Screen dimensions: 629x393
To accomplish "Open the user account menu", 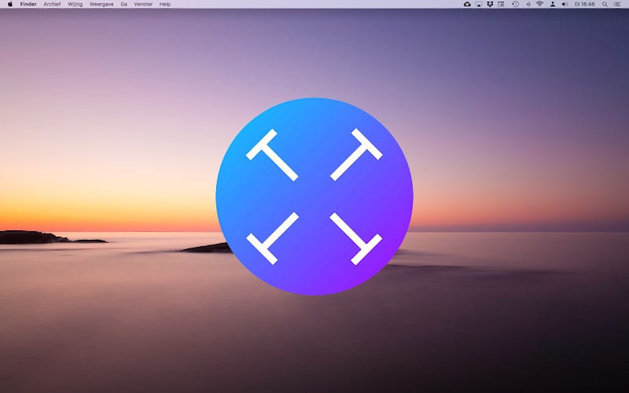I will (x=553, y=4).
